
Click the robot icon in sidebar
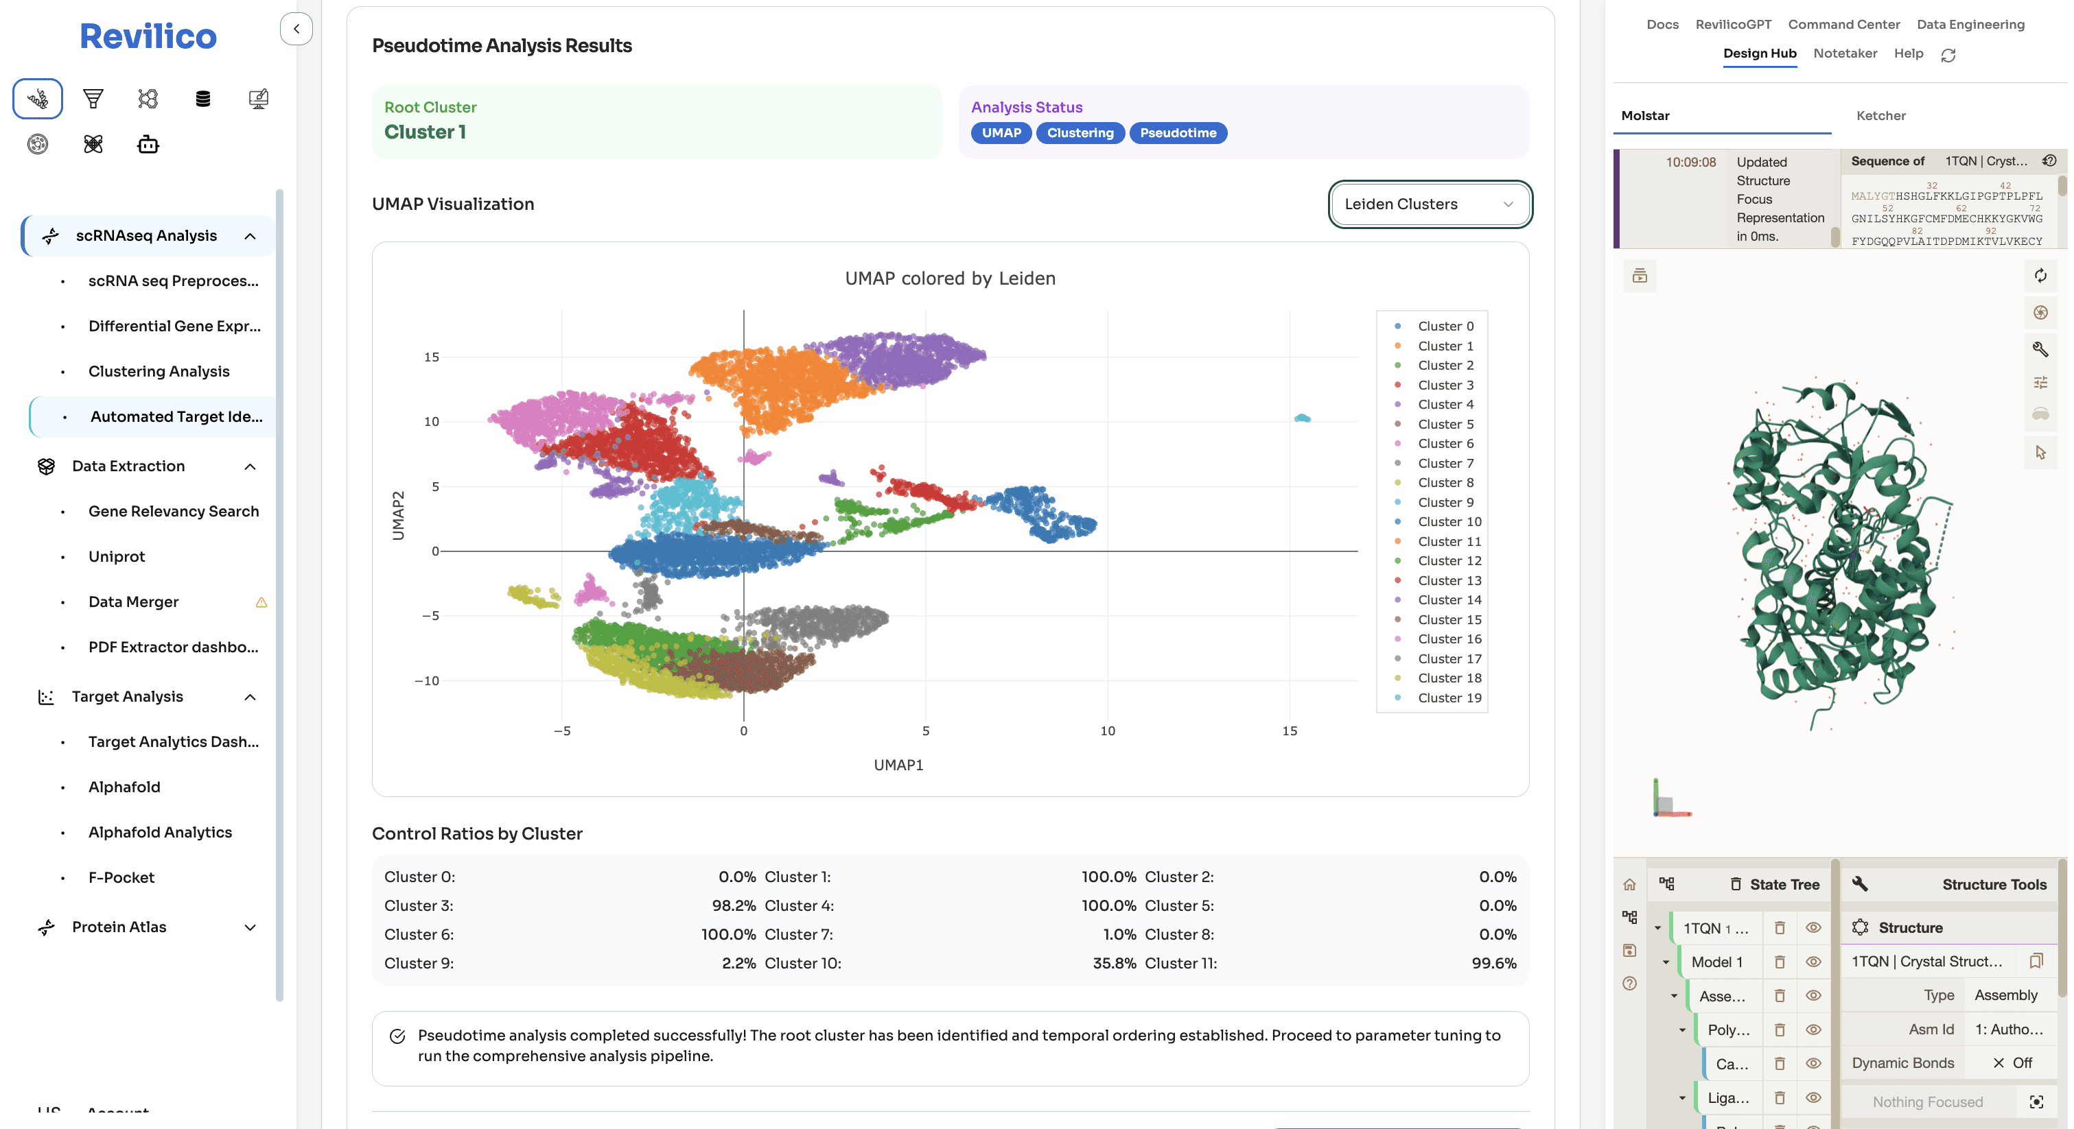coord(148,145)
